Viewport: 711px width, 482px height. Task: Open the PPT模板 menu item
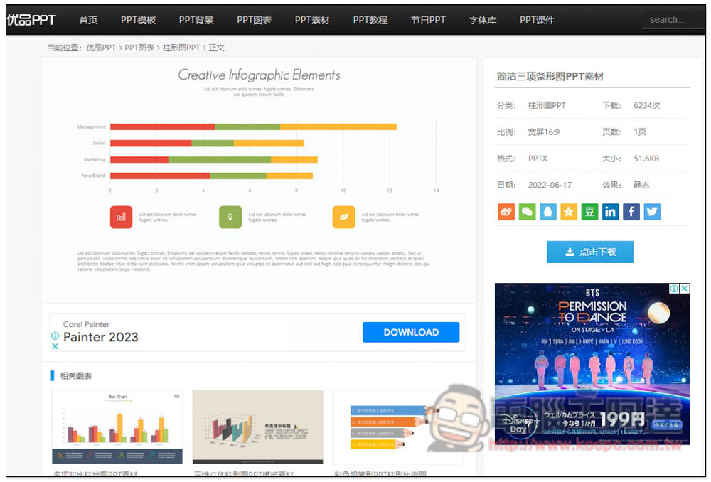click(139, 20)
